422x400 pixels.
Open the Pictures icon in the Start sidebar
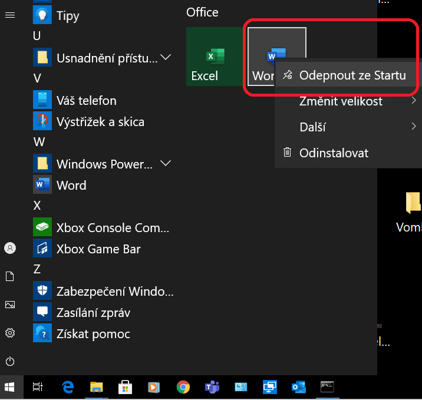pos(10,305)
